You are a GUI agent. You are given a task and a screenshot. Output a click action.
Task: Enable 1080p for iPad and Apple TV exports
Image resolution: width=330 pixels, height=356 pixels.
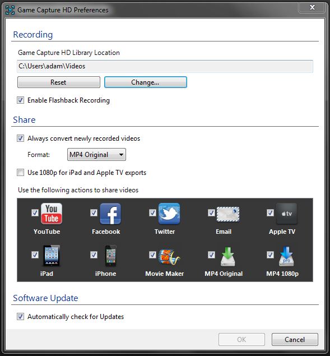tap(20, 173)
